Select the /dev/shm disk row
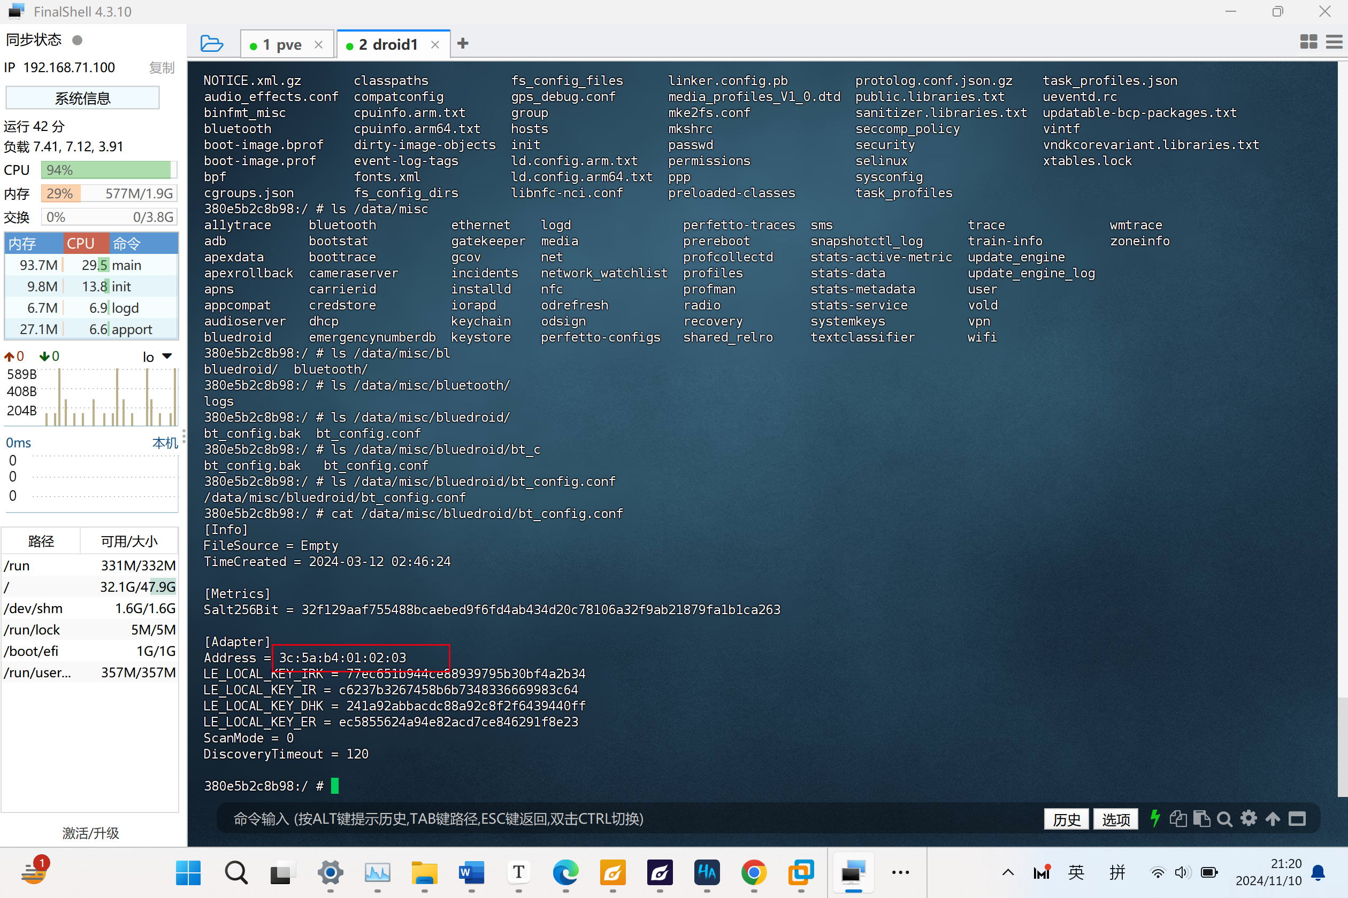The height and width of the screenshot is (898, 1348). 90,608
